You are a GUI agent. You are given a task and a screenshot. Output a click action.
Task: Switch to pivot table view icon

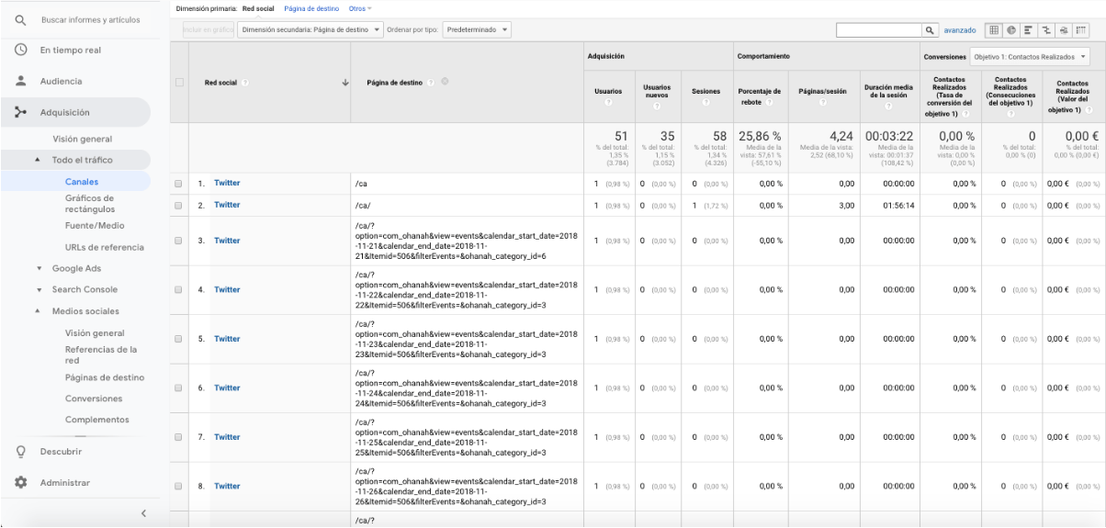1081,30
